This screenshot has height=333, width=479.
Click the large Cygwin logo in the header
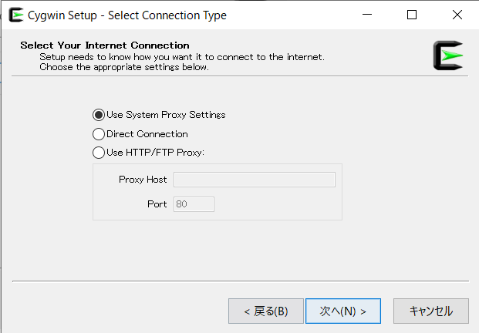[x=448, y=55]
